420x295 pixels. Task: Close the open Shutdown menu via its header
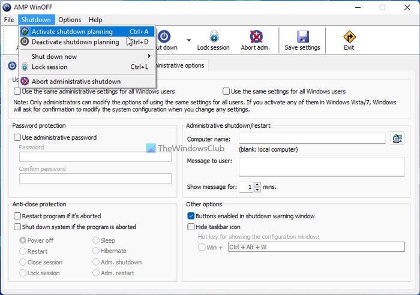click(36, 20)
